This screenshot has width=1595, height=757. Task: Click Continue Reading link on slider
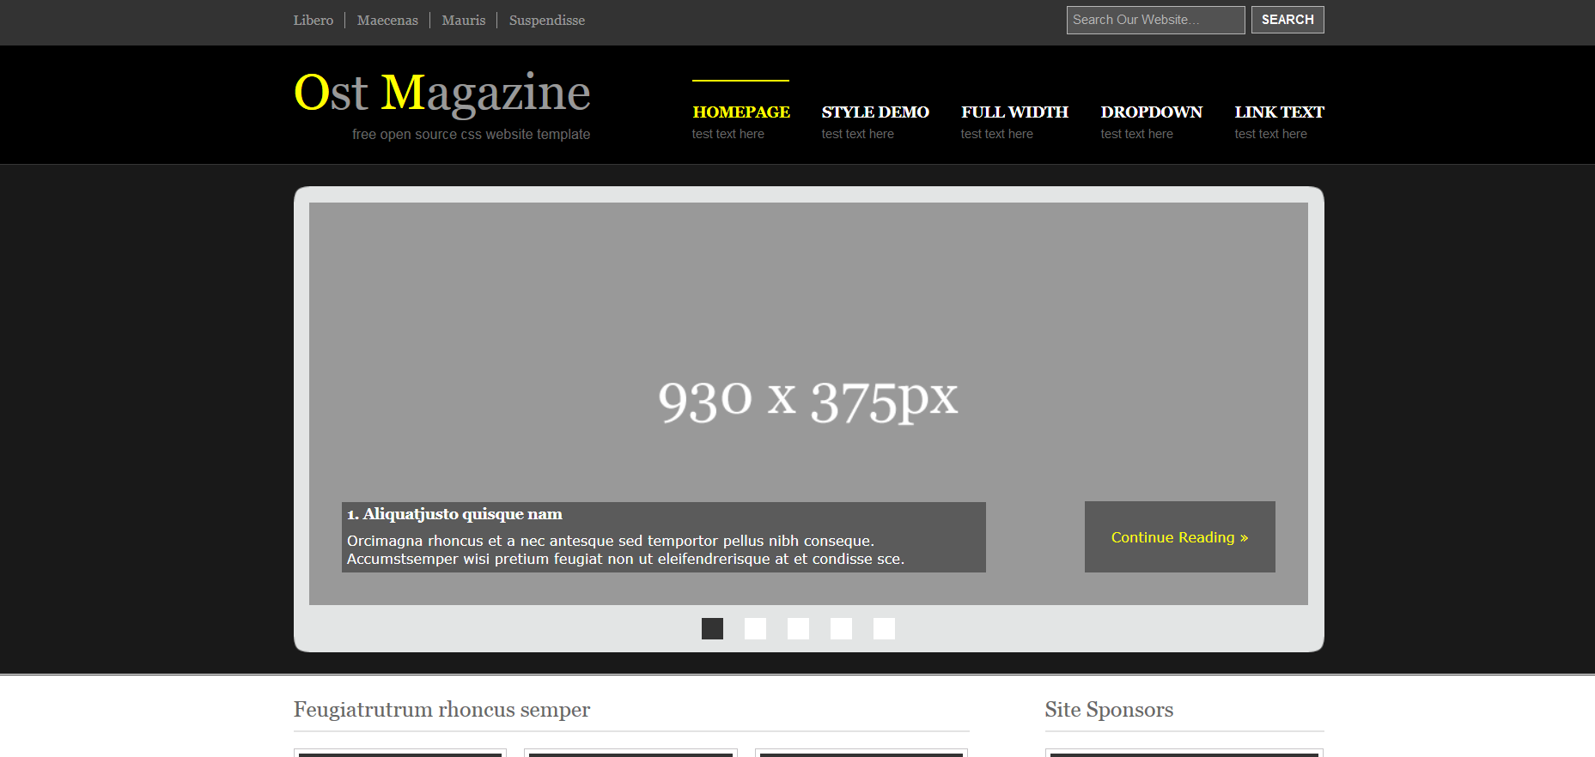[x=1178, y=537]
